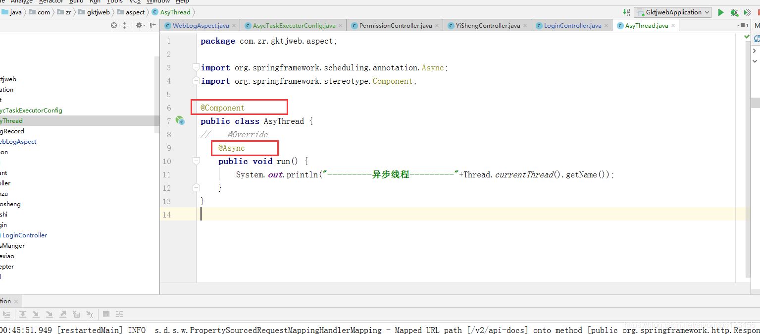Close the AsycTaskExecutorConfig.java tab
The height and width of the screenshot is (334, 760).
tap(340, 26)
